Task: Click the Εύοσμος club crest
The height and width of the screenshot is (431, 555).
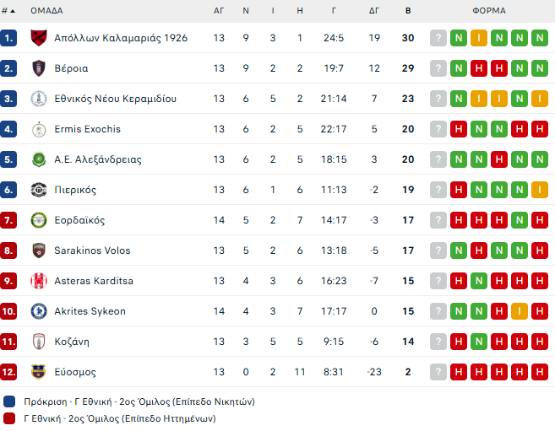Action: (38, 372)
